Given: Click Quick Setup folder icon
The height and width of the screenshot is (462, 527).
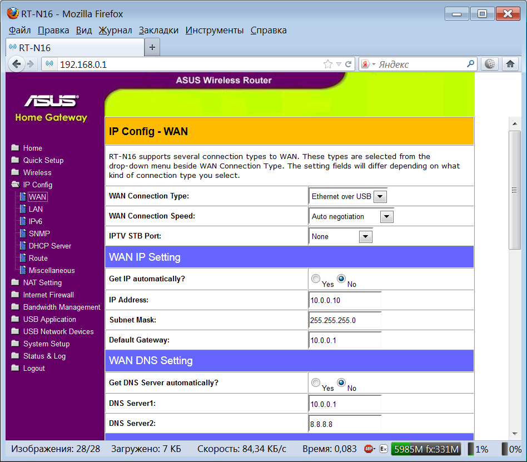Looking at the screenshot, I should pyautogui.click(x=15, y=160).
